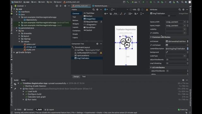
Task: Open scaleType dropdown
Action: (x=185, y=56)
